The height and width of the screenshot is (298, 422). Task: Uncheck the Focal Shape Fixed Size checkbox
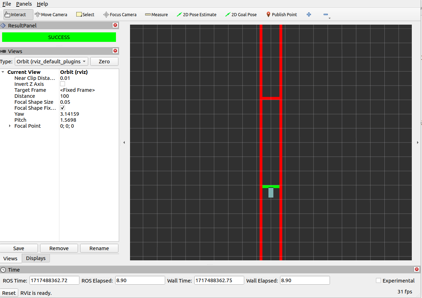(x=63, y=108)
